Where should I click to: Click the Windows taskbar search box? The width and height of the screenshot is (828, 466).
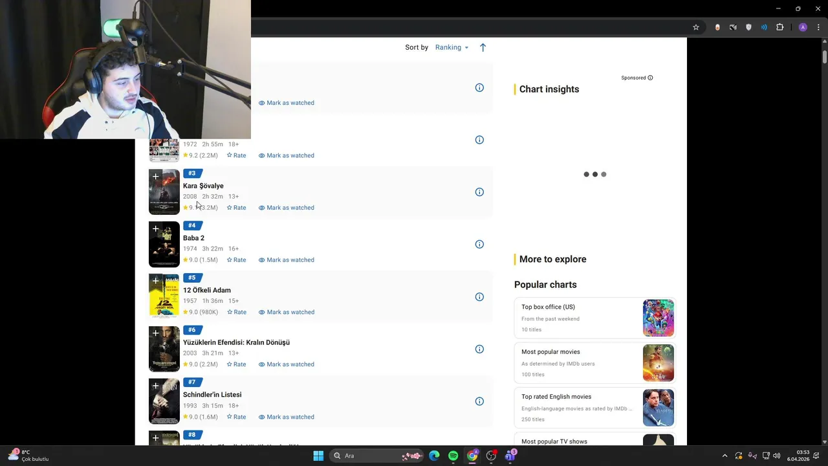click(x=377, y=456)
